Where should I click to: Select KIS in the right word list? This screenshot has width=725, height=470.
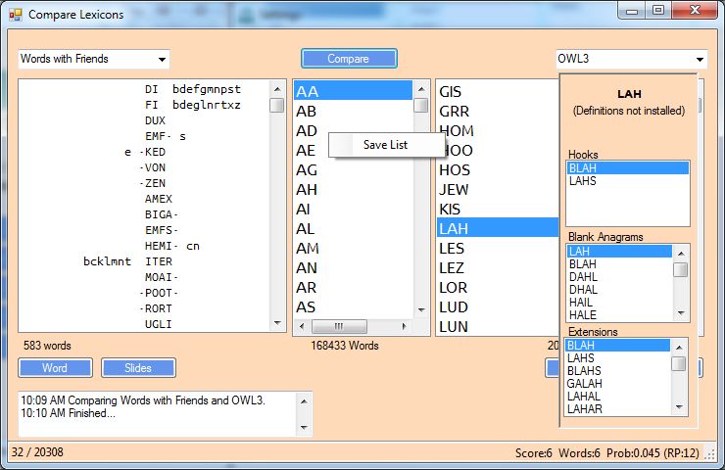(498, 210)
